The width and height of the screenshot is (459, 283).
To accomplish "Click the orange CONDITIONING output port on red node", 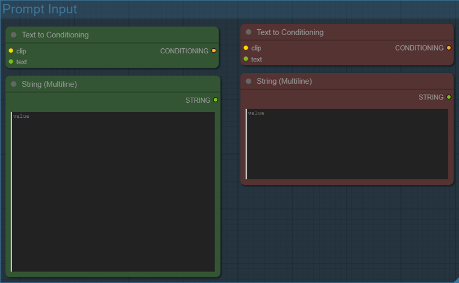I will (449, 48).
